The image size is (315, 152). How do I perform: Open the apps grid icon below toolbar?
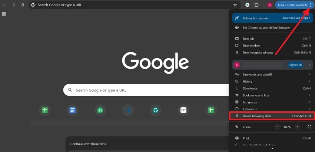[4, 14]
